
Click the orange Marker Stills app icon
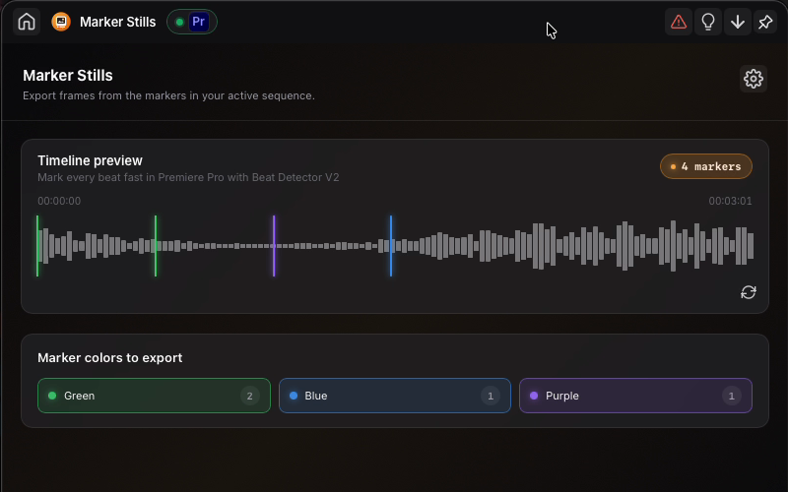pyautogui.click(x=61, y=22)
